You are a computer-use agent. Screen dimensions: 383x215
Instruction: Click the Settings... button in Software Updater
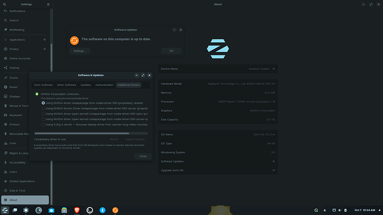coord(80,51)
